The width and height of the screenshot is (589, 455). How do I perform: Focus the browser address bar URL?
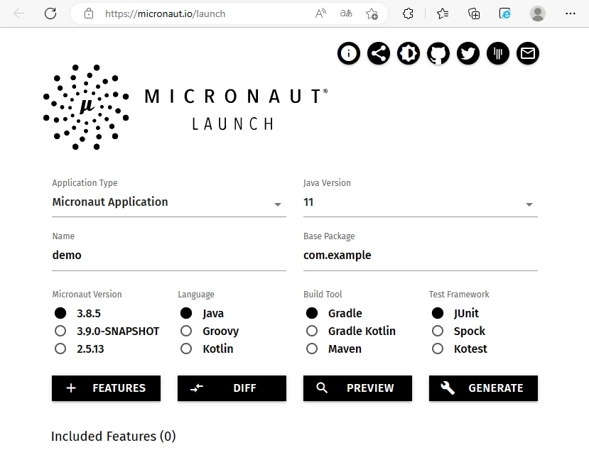point(166,14)
